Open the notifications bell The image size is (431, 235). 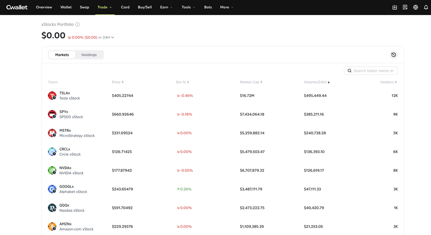426,7
